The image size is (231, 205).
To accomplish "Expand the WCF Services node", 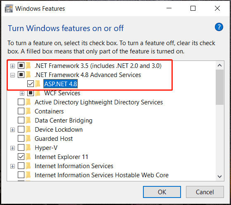I will coord(22,94).
